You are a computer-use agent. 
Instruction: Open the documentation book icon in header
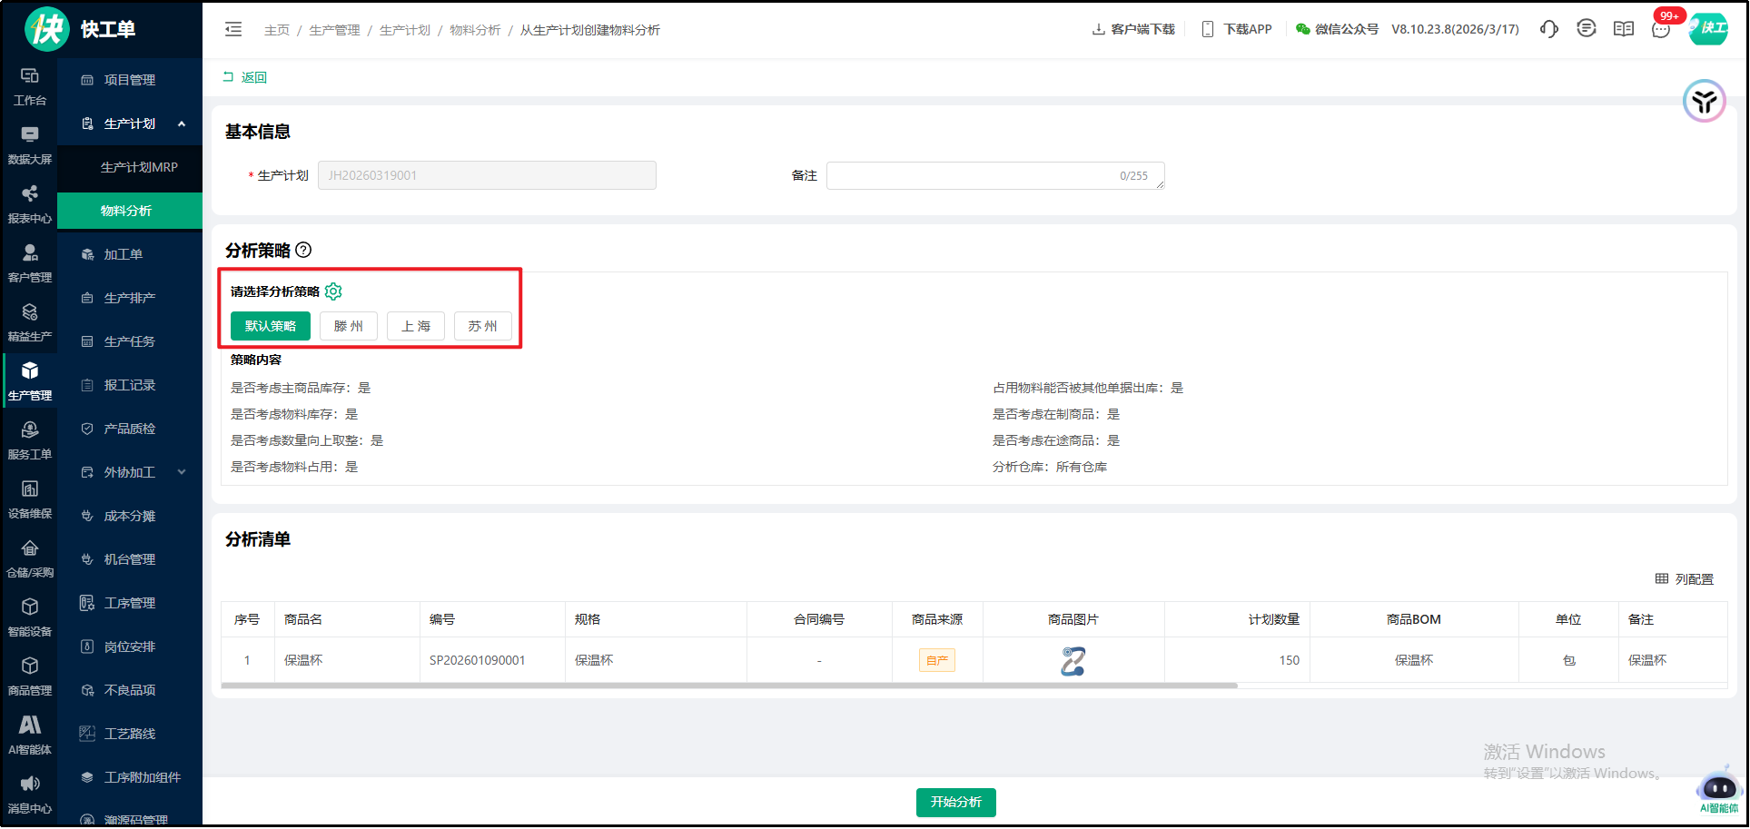click(1623, 29)
